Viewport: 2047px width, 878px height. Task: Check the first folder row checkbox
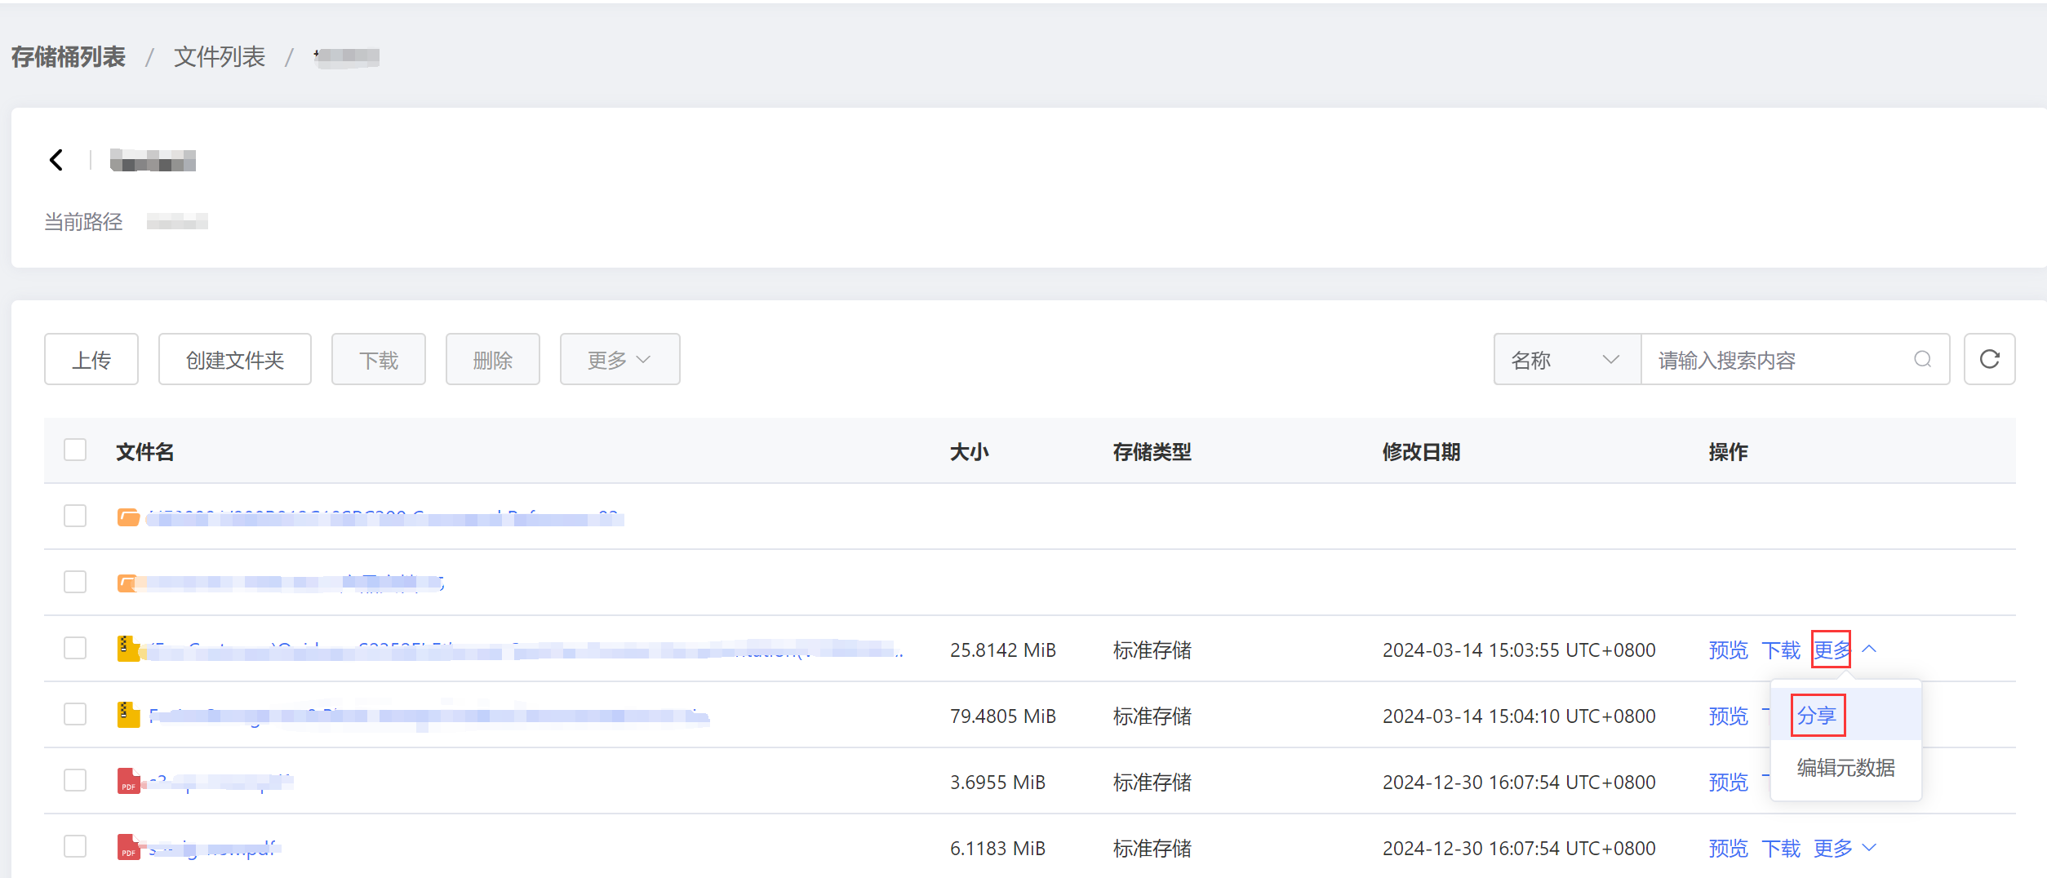[75, 516]
